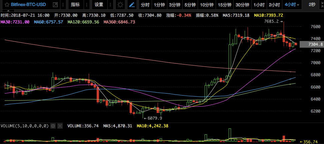Click the 振幅:0.58% amplitude value

pyautogui.click(x=207, y=15)
